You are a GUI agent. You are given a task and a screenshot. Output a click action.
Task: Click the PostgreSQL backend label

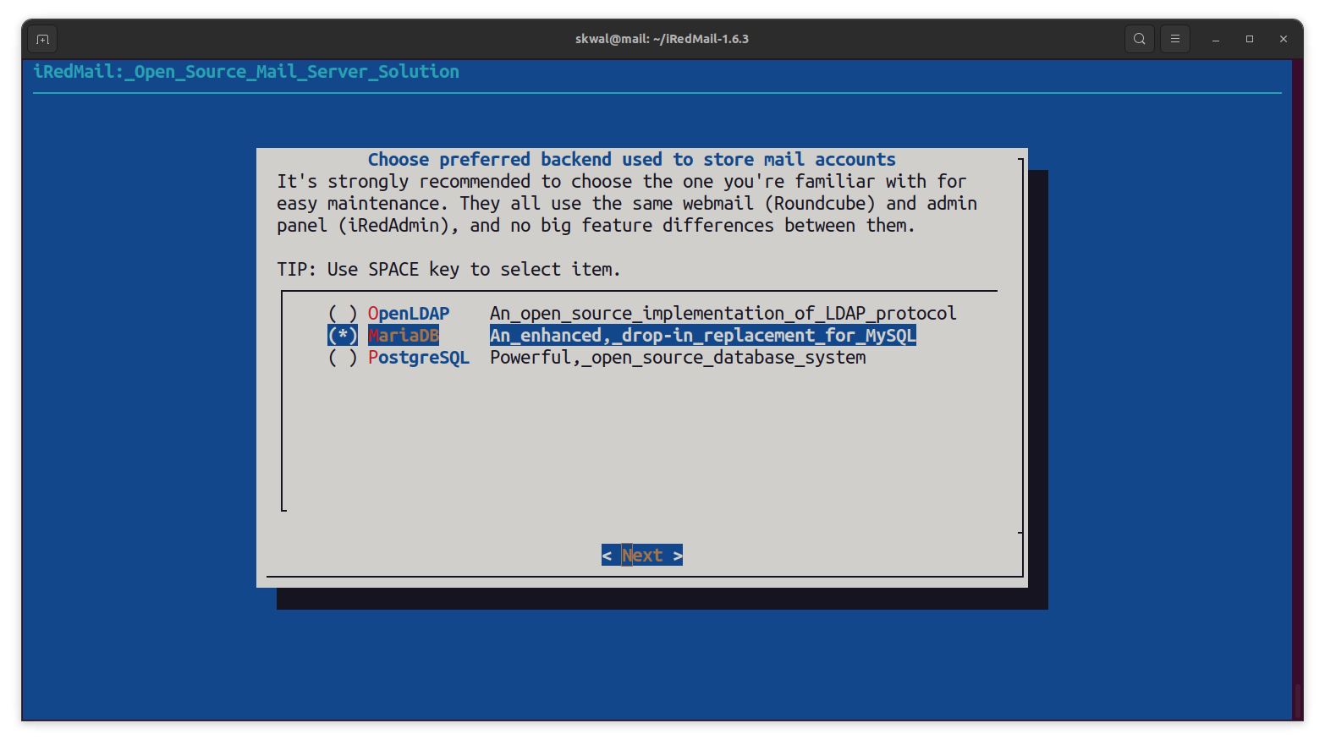(419, 358)
